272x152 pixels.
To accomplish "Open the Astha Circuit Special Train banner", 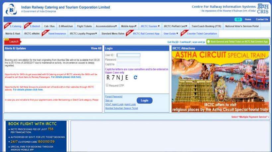I will click(x=220, y=81).
